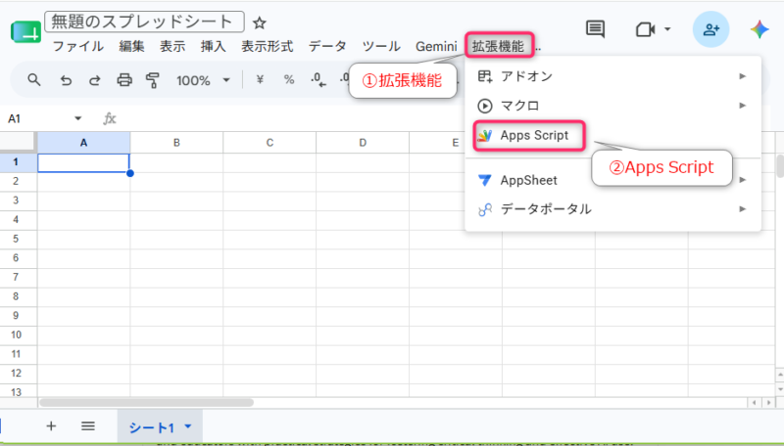The width and height of the screenshot is (784, 446).
Task: Click the 拡張機能 menu
Action: click(x=499, y=46)
